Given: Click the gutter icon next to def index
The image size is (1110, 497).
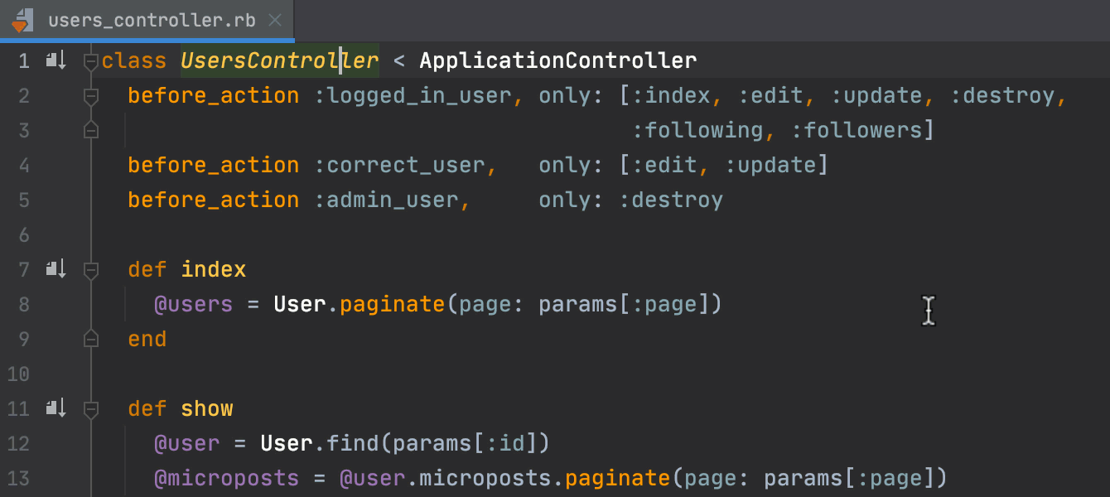Looking at the screenshot, I should [x=55, y=269].
